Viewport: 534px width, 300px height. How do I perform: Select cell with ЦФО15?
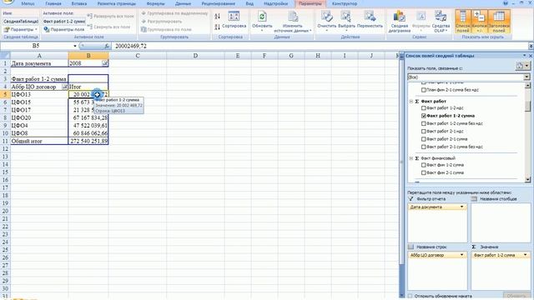point(39,102)
